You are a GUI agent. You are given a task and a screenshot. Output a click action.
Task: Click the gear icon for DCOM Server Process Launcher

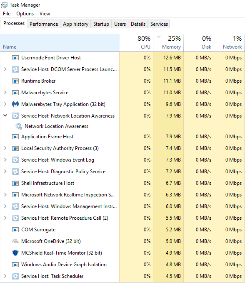(15, 69)
